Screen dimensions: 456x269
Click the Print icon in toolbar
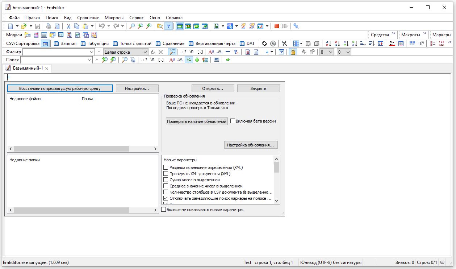pos(49,26)
